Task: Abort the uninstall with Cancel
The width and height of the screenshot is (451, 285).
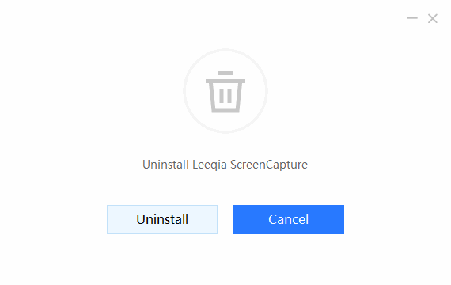Action: pyautogui.click(x=289, y=219)
